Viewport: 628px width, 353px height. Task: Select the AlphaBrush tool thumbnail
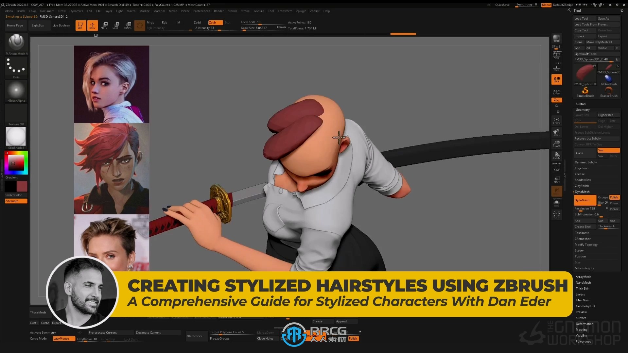tap(608, 80)
